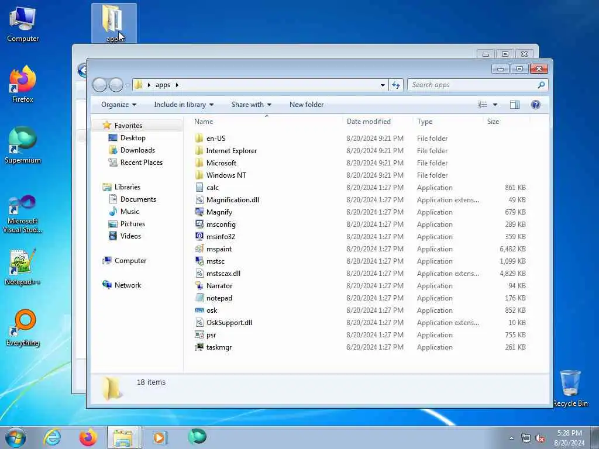Select the mspaint file icon
This screenshot has height=449, width=599.
[199, 248]
